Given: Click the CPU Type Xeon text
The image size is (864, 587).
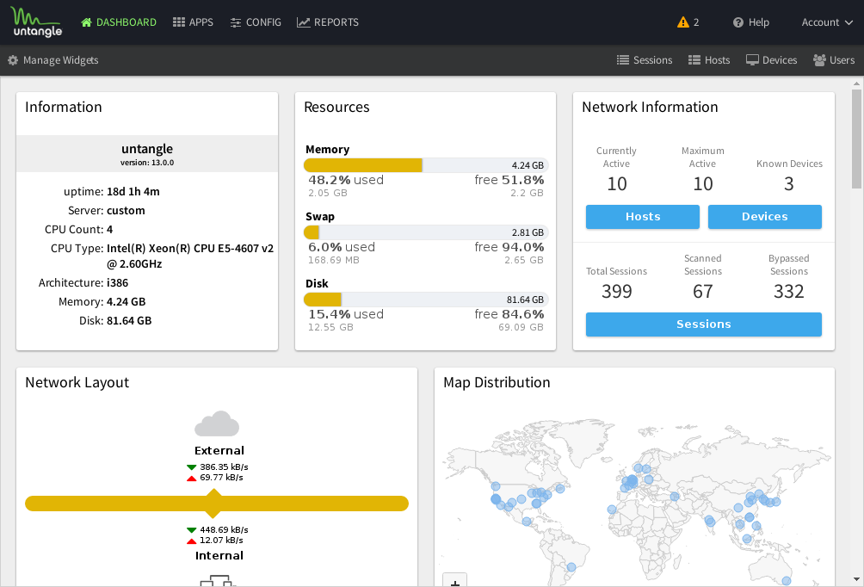Looking at the screenshot, I should (190, 256).
